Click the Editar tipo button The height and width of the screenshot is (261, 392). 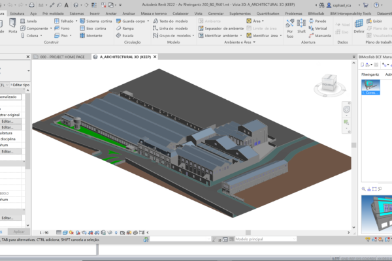click(20, 85)
